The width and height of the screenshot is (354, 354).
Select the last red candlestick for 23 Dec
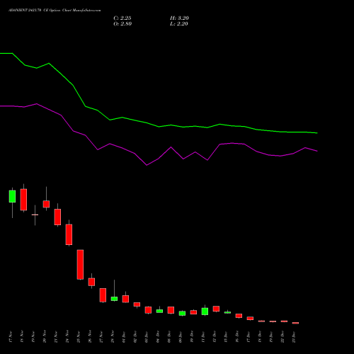click(x=295, y=323)
